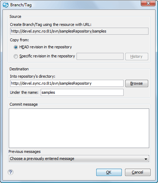Confirm the branch creation with OK
The height and width of the screenshot is (183, 158).
(x=109, y=172)
